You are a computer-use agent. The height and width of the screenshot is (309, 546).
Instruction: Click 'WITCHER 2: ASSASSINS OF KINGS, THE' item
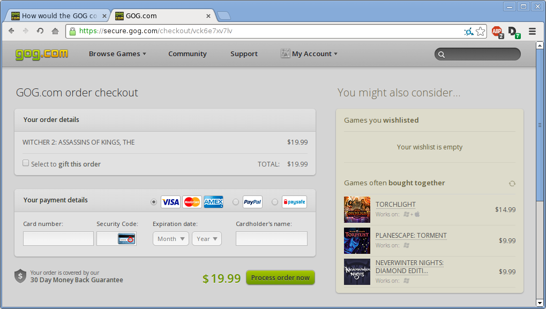78,142
